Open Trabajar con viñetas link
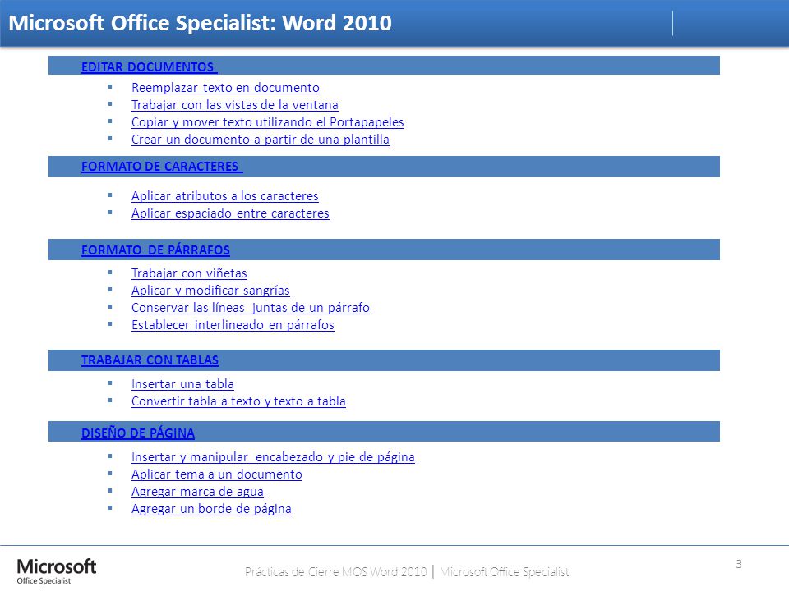Viewport: 789px width, 591px height. (x=189, y=273)
